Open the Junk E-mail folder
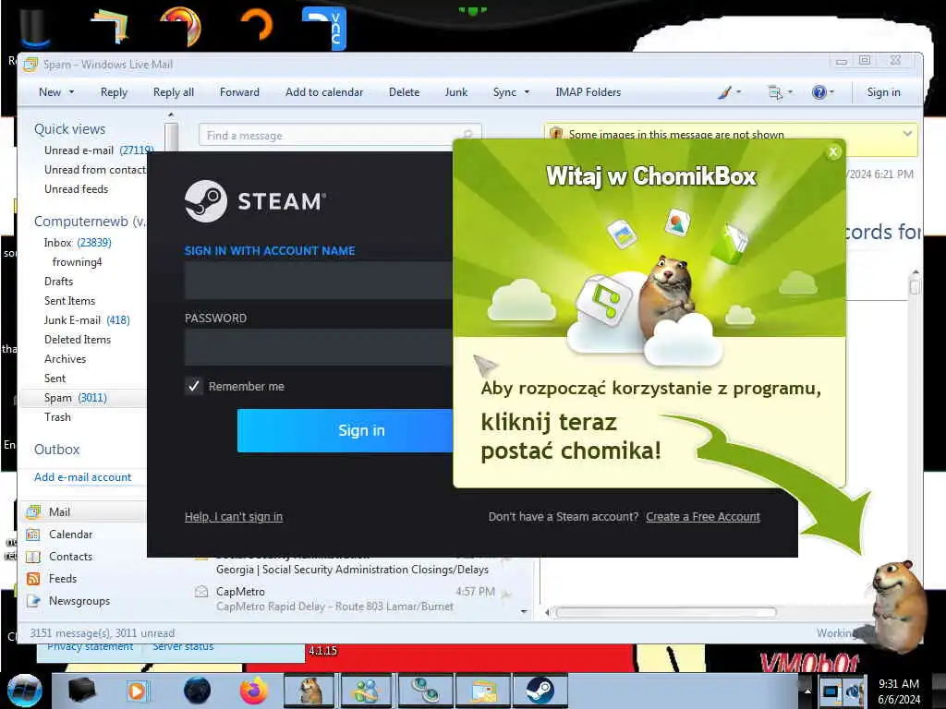The width and height of the screenshot is (946, 709). pyautogui.click(x=87, y=320)
